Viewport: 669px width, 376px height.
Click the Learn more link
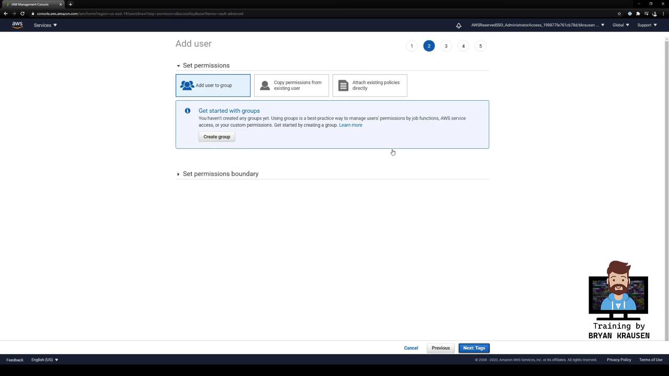[351, 125]
